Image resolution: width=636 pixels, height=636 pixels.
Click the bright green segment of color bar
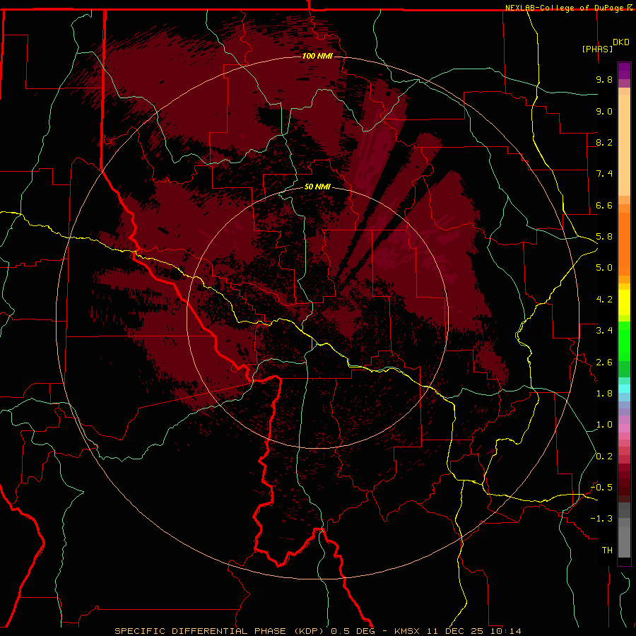[624, 342]
